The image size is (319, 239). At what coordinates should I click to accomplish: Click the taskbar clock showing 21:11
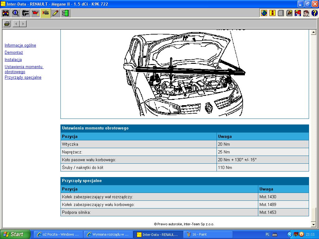point(310,235)
